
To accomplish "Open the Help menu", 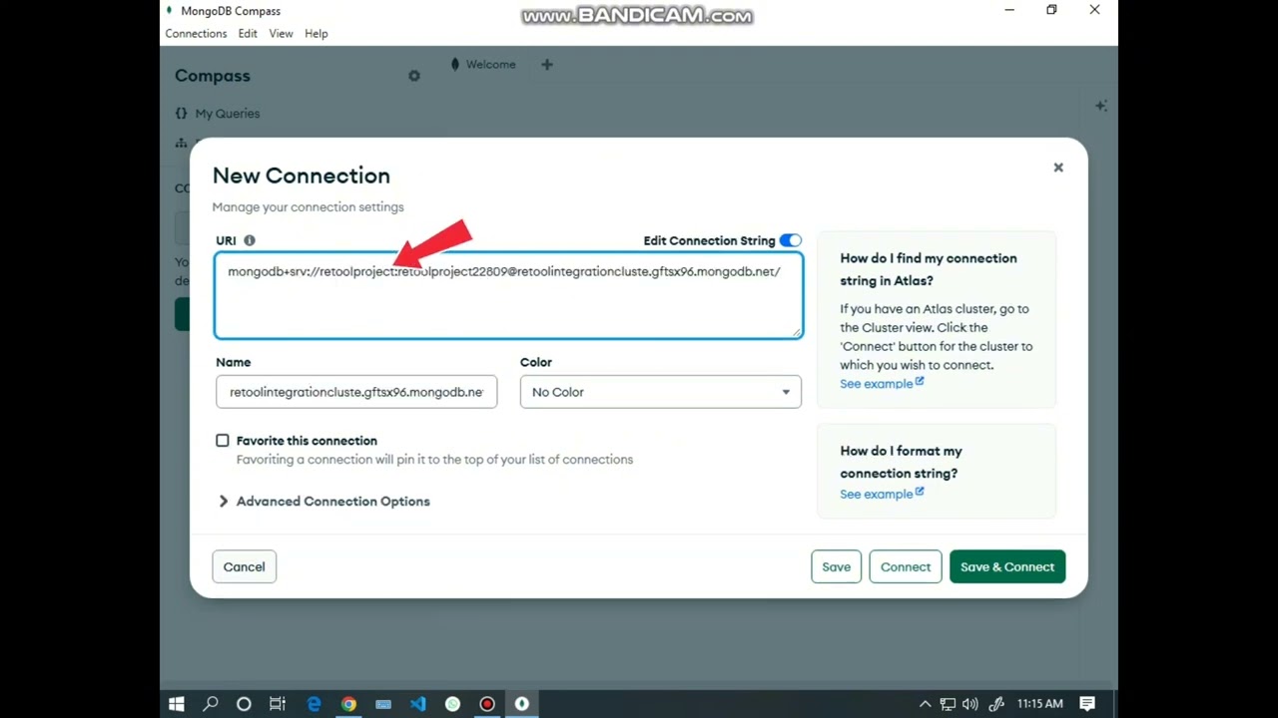I will coord(316,33).
